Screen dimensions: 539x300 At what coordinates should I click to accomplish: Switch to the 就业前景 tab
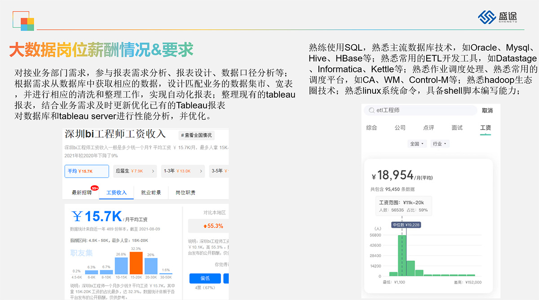pos(151,192)
